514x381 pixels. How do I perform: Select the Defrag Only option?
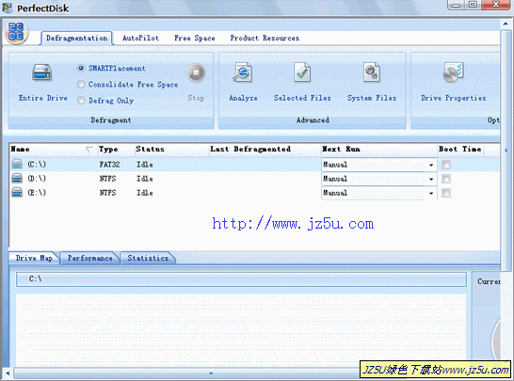(81, 101)
